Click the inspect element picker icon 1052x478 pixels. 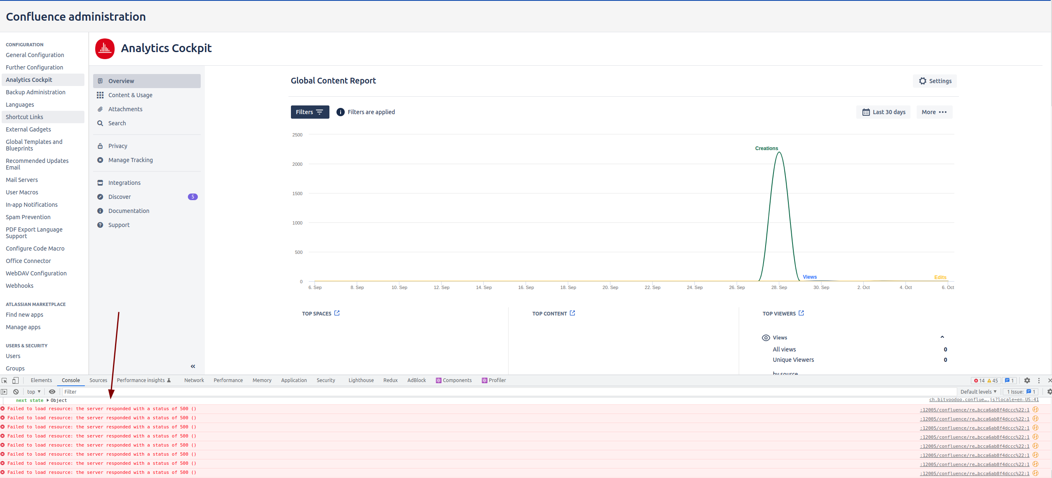point(5,380)
